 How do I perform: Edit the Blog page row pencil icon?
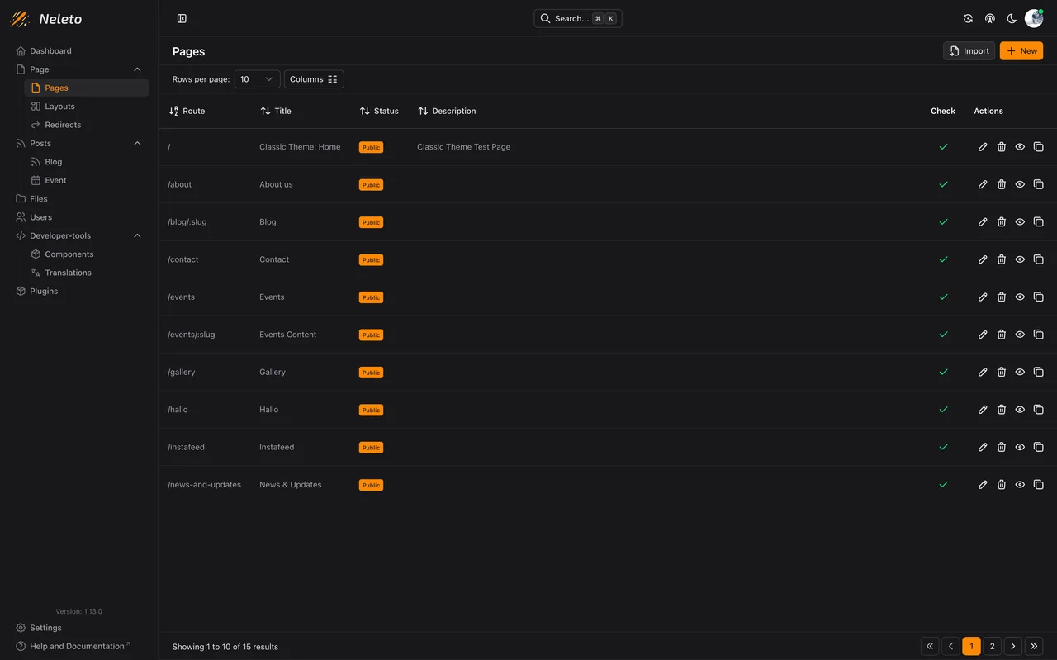[x=983, y=222]
